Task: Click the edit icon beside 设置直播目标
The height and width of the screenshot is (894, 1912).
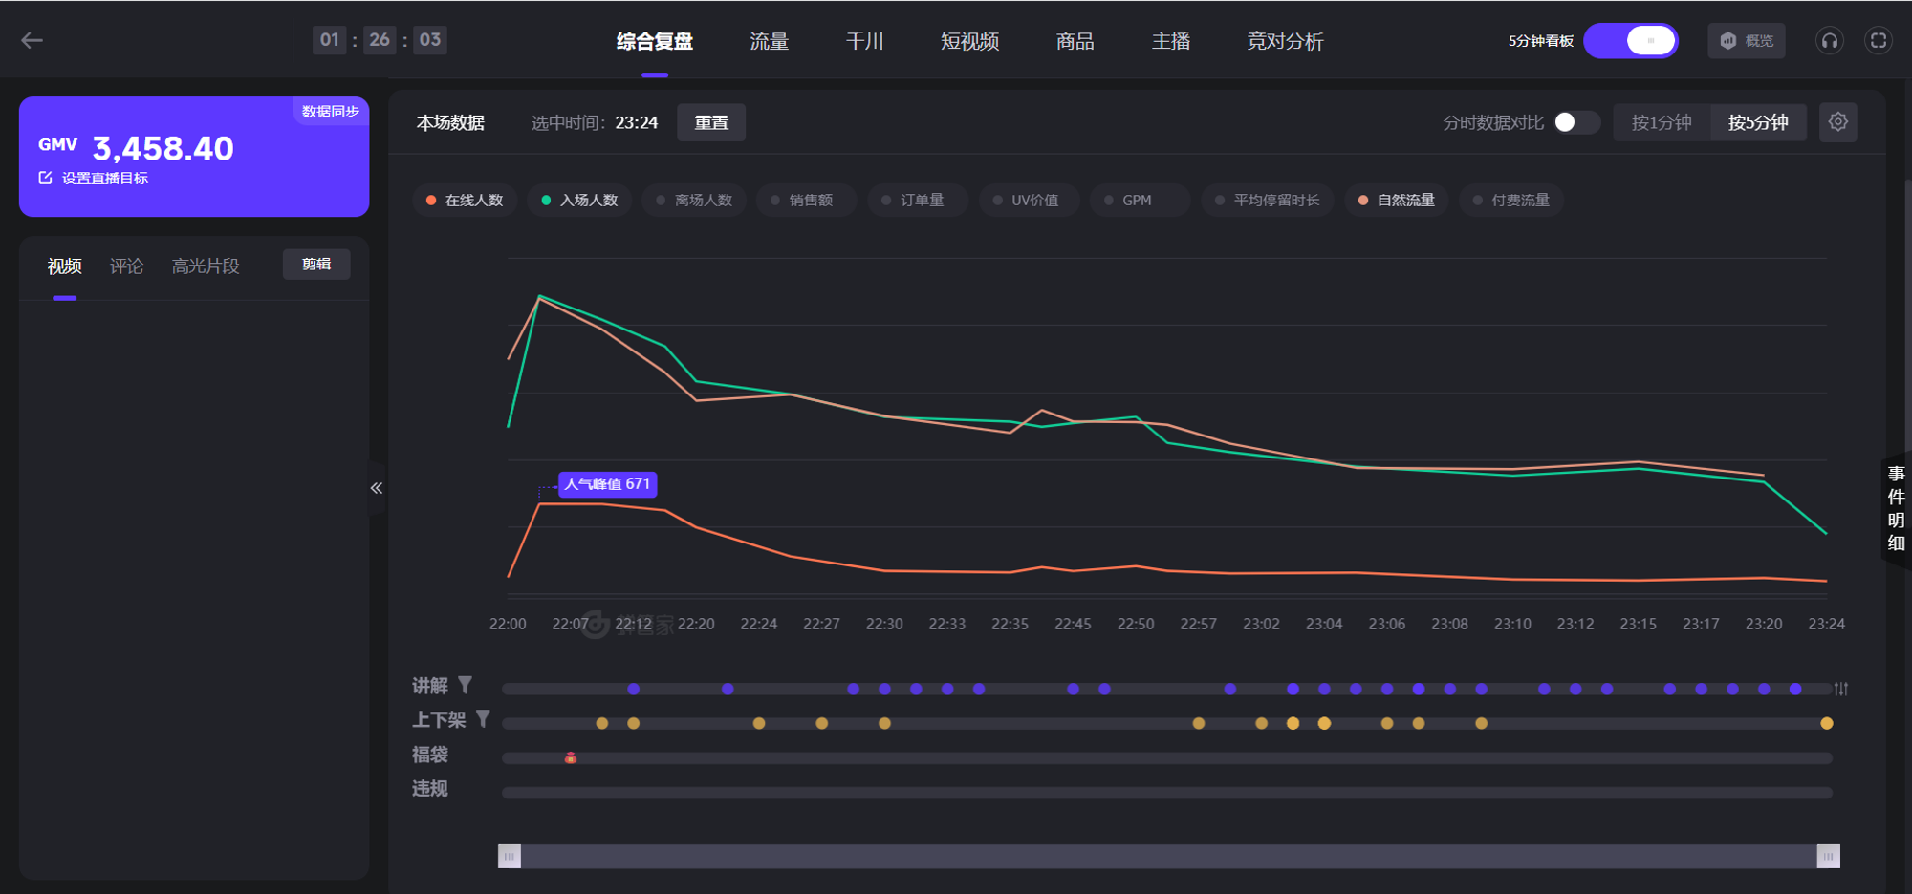Action: (45, 178)
